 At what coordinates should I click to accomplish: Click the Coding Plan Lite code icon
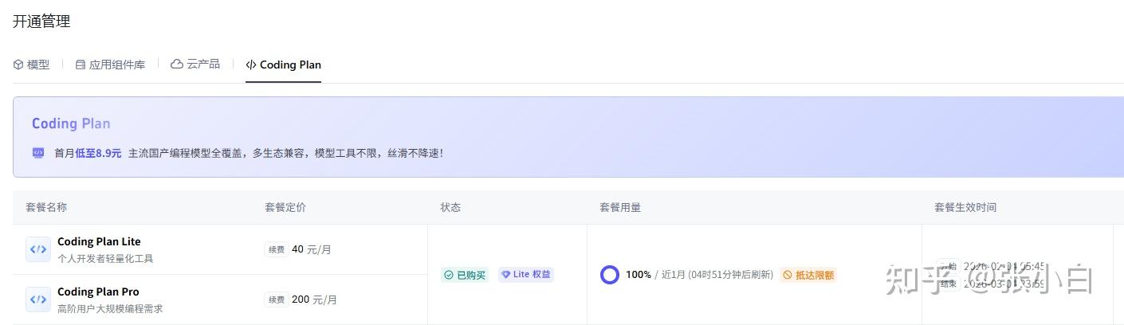pos(38,249)
